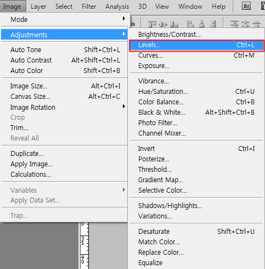This screenshot has height=269, width=265.
Task: Choose Duplicate from the Image menu
Action: 64,154
